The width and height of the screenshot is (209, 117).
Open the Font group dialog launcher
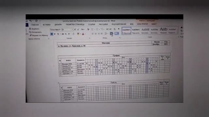[89, 38]
